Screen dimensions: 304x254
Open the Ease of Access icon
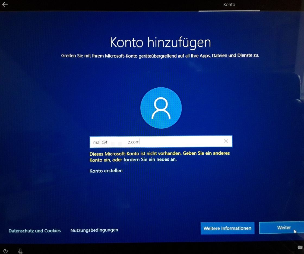[x=6, y=251]
